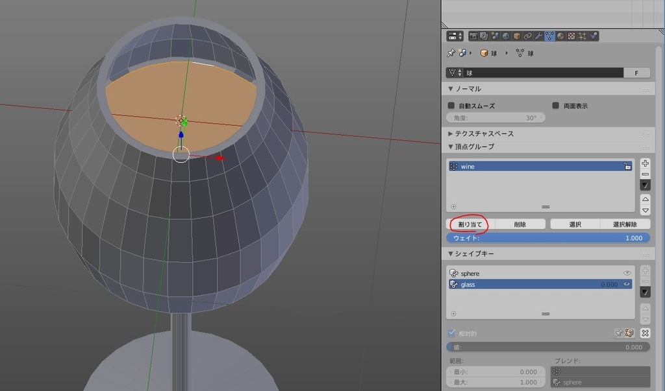Remove the shape key with the minus button
The width and height of the screenshot is (665, 391).
click(645, 281)
